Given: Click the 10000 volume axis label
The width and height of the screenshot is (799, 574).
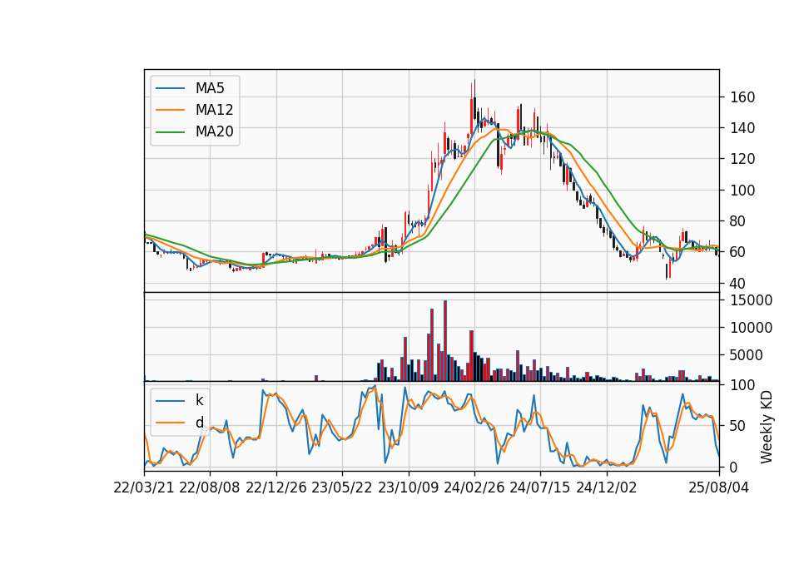Looking at the screenshot, I should [x=751, y=328].
